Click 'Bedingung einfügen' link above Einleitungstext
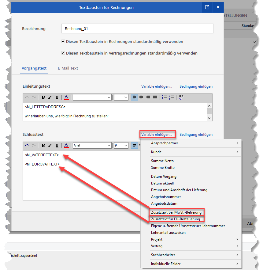 coord(196,86)
